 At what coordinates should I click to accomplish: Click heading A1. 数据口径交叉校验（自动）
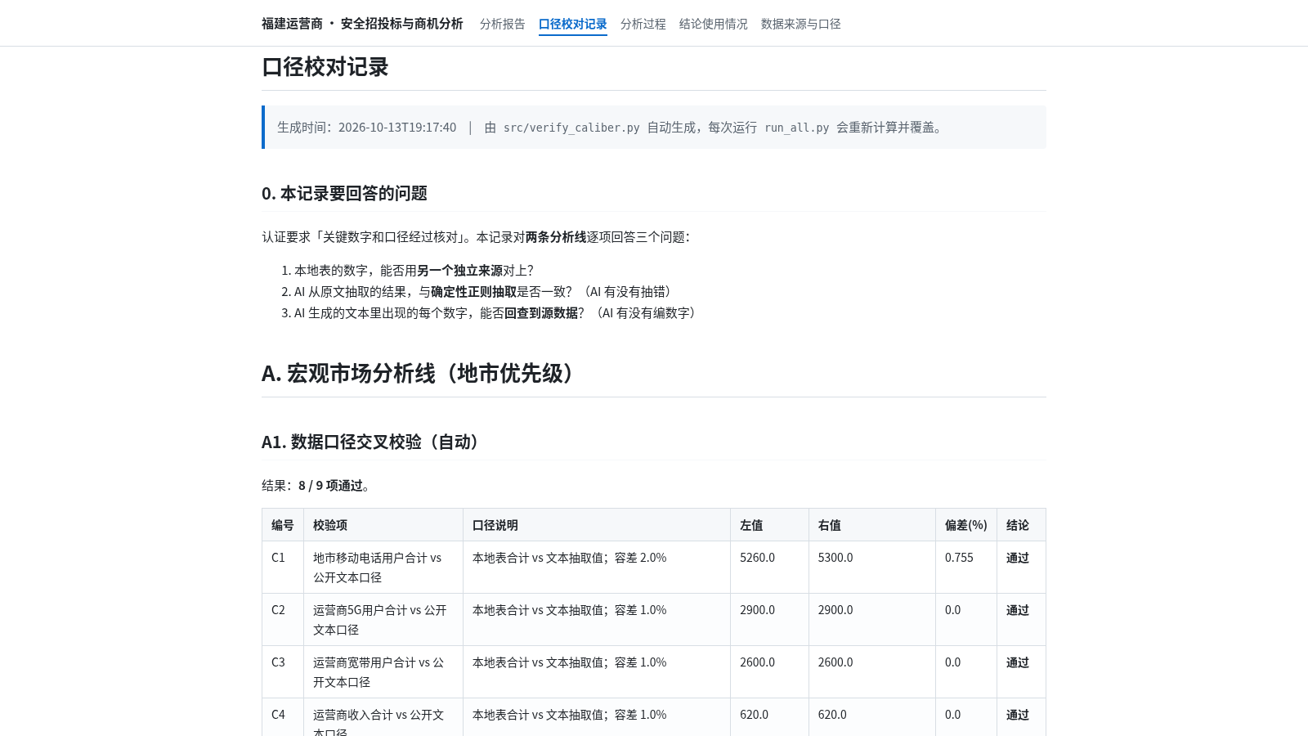[373, 442]
